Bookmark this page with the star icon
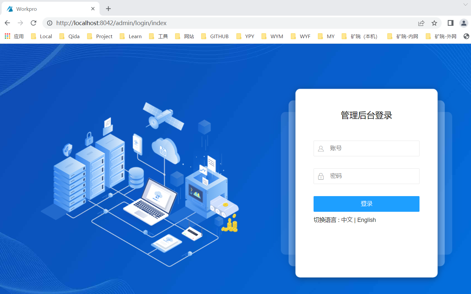471x294 pixels. 434,23
